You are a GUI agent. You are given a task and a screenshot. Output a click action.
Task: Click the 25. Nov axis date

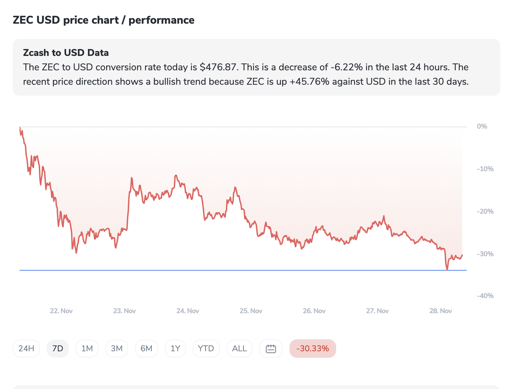[x=251, y=311]
